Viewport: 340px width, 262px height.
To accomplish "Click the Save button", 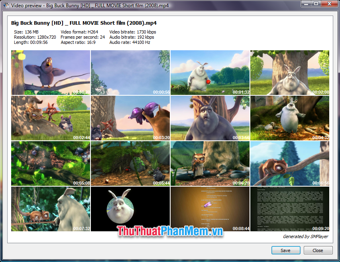I will click(x=286, y=250).
